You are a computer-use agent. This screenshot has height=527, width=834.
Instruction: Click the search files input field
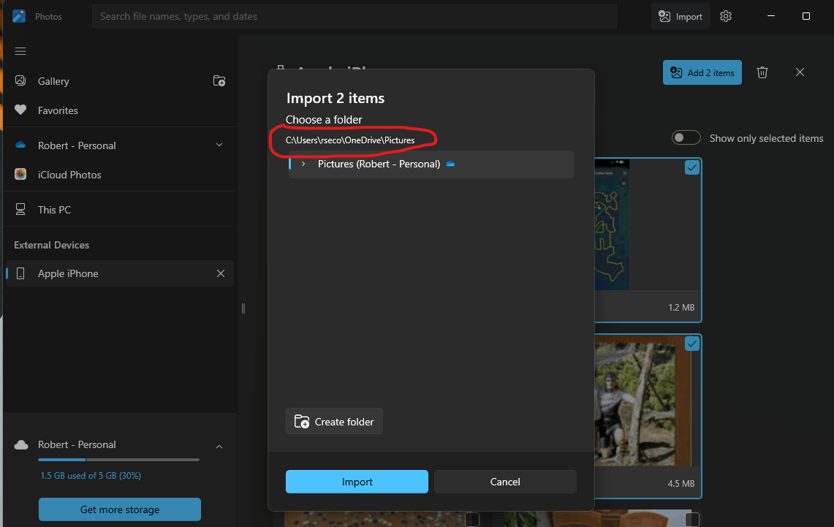click(354, 15)
